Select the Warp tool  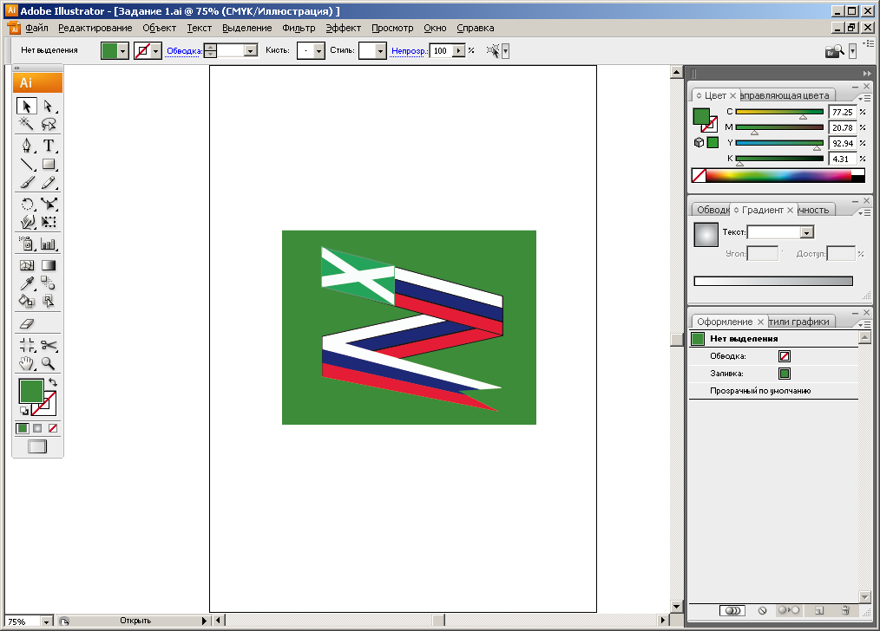[x=26, y=222]
